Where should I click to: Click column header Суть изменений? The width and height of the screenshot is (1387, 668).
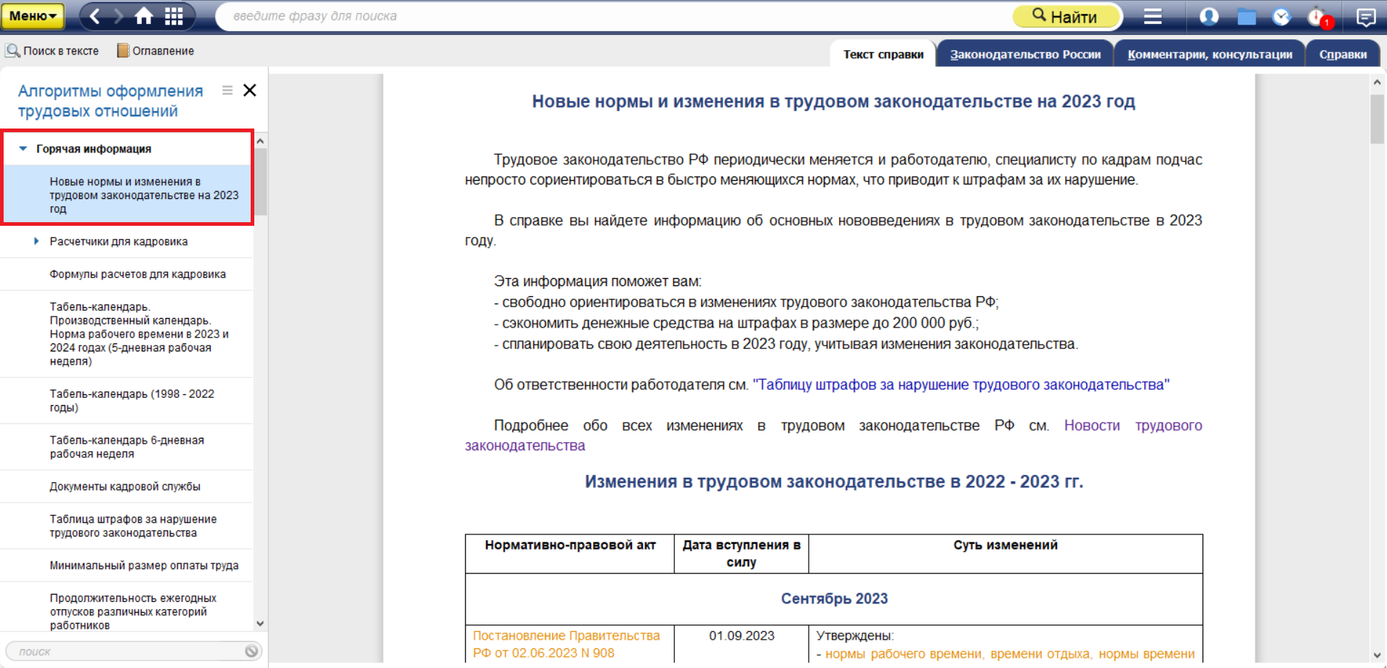pos(1006,545)
